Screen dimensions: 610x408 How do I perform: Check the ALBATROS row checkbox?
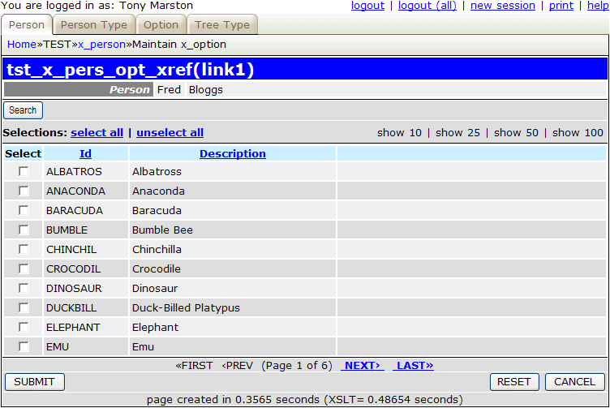click(x=24, y=172)
